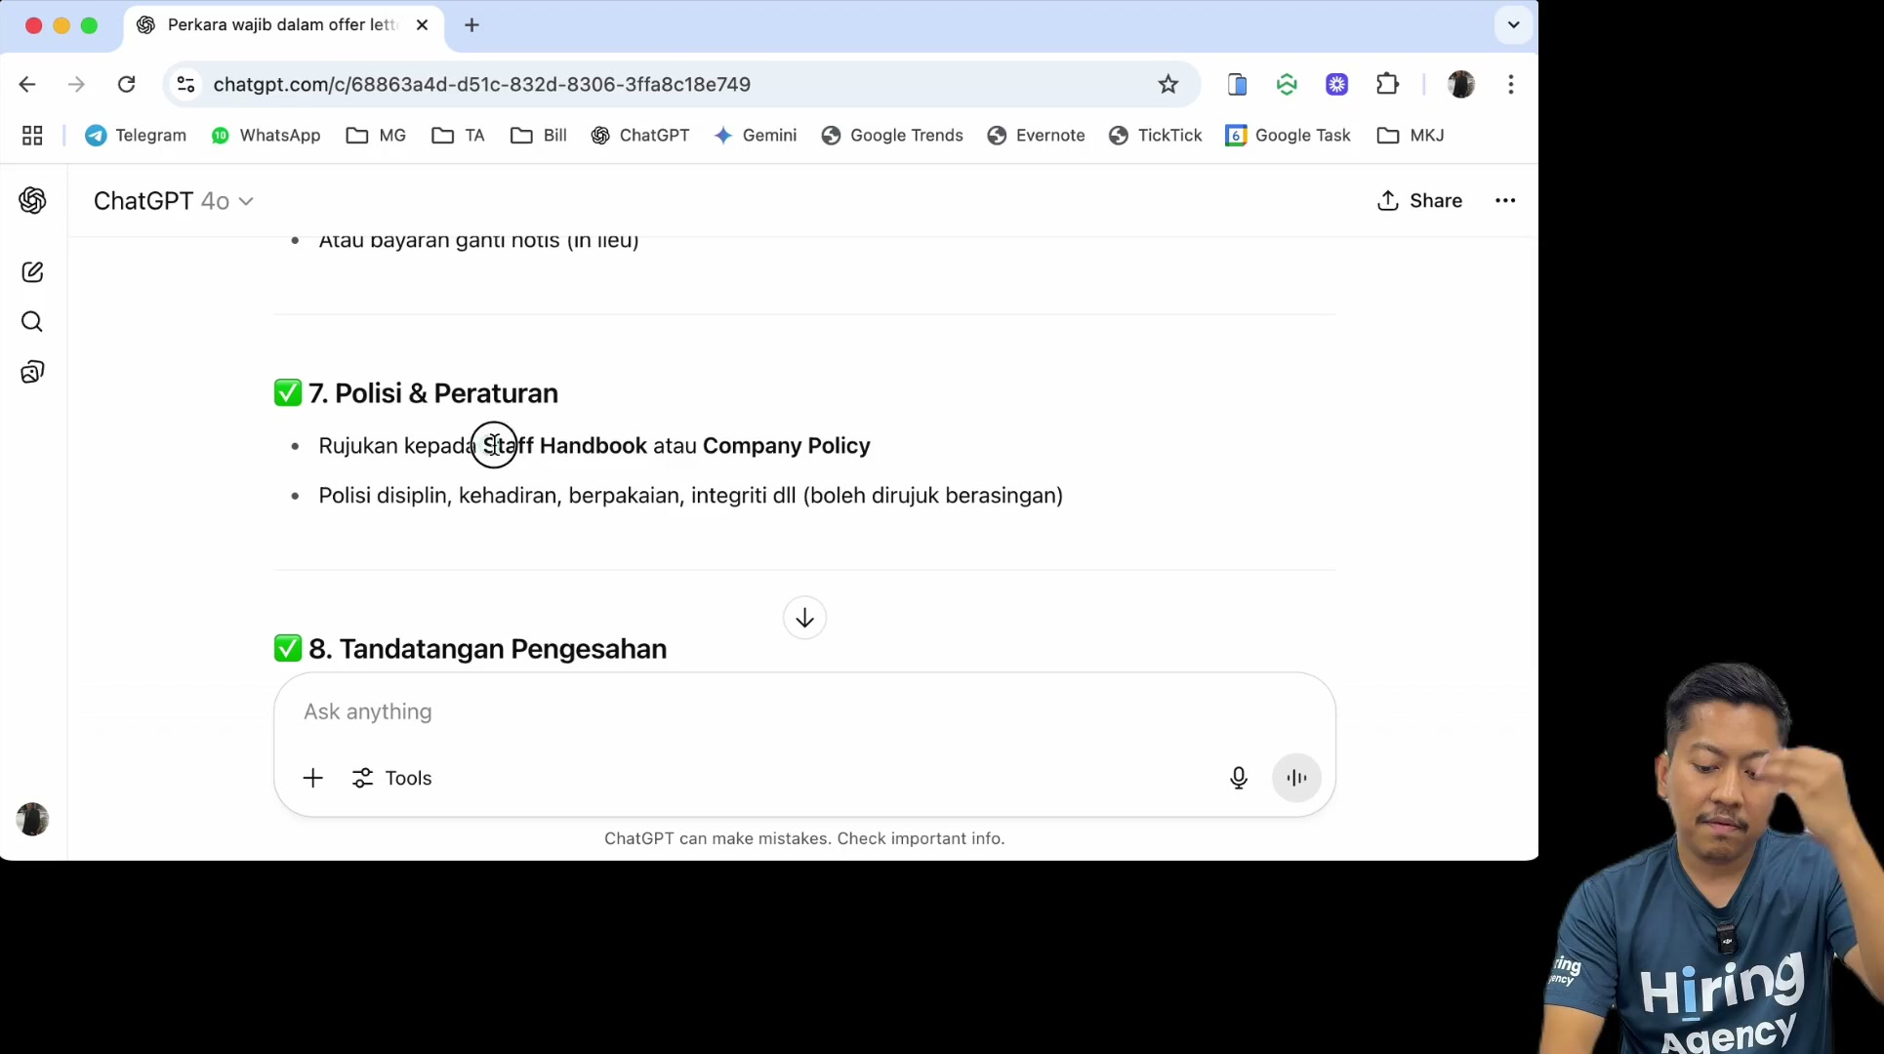The width and height of the screenshot is (1884, 1054).
Task: Open the ChatGPT sidebar logo icon
Action: pos(32,200)
